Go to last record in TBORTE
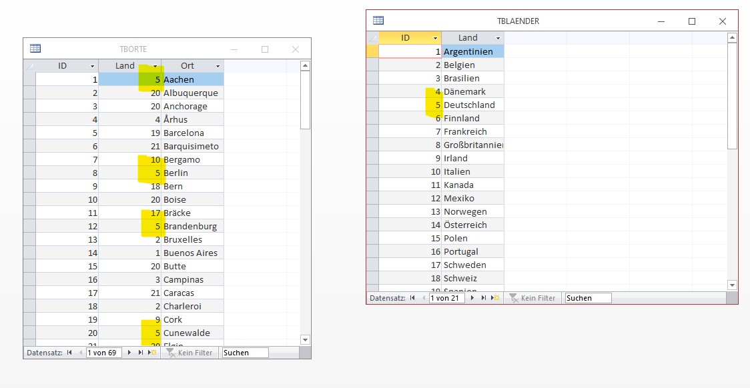The height and width of the screenshot is (388, 750). click(x=141, y=353)
